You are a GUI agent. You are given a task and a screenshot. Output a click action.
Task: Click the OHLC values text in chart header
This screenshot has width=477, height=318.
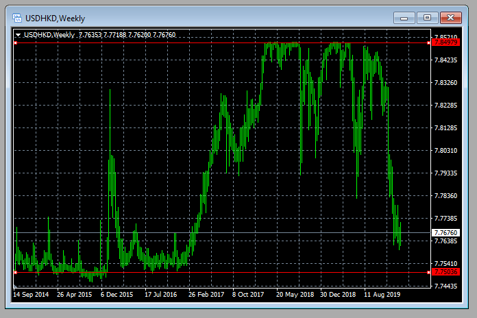127,35
